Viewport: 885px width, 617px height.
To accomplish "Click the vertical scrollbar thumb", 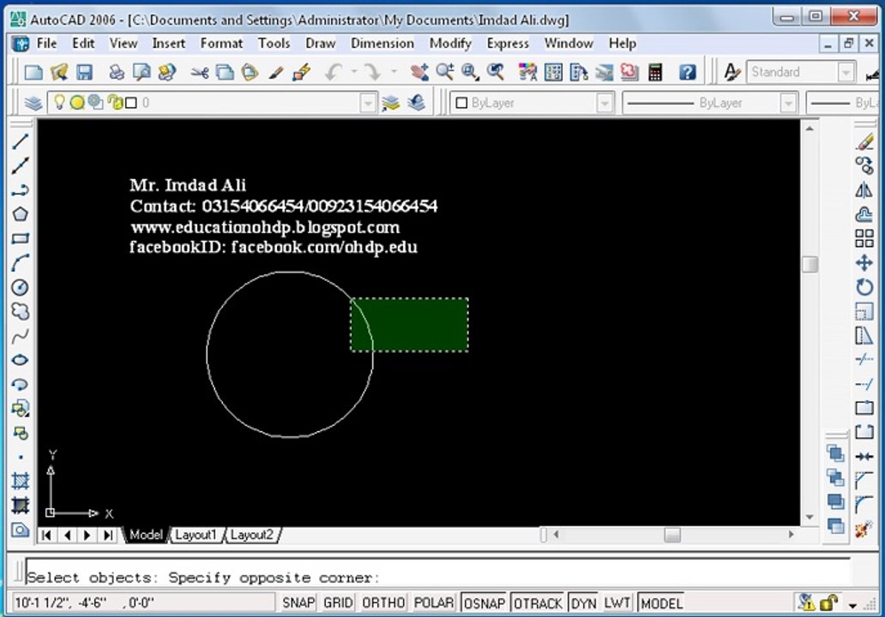I will (x=810, y=264).
